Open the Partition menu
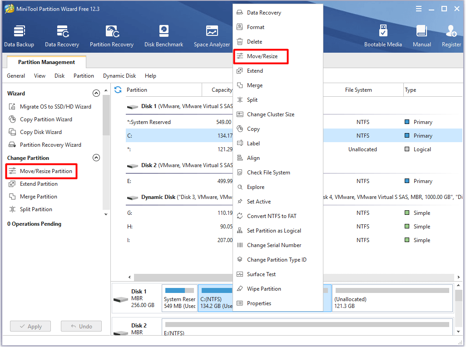The width and height of the screenshot is (466, 347). click(84, 76)
